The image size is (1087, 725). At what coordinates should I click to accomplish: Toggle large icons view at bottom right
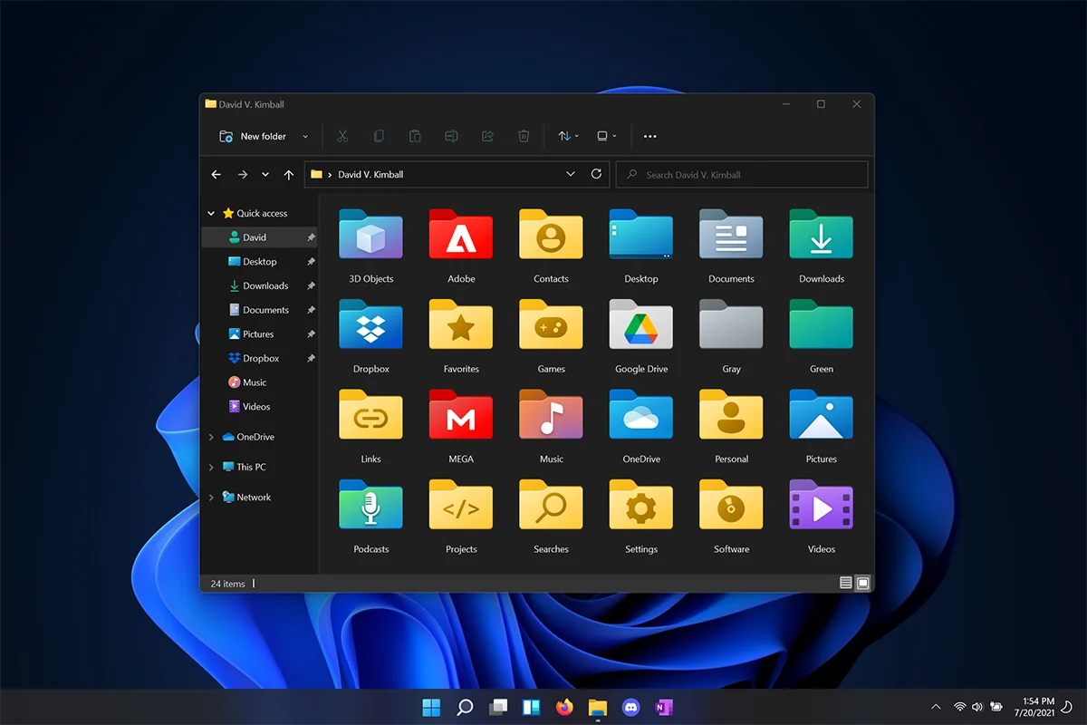pyautogui.click(x=861, y=583)
